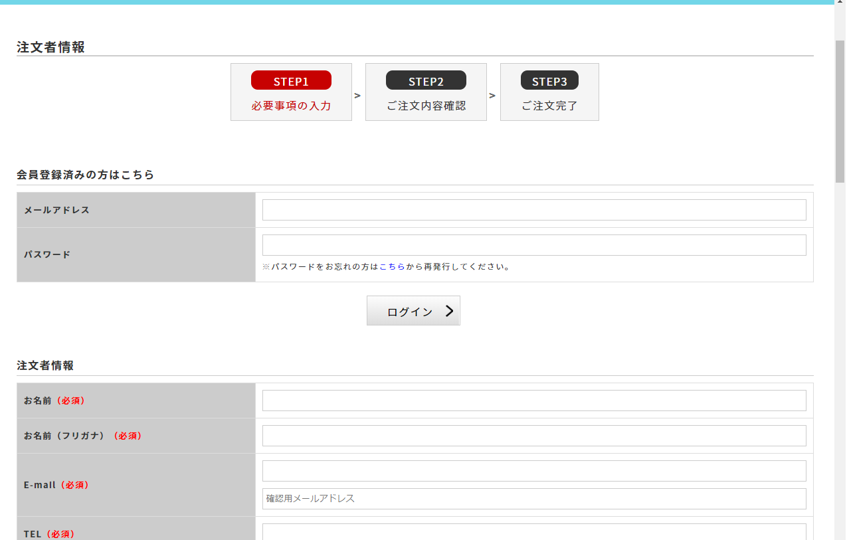Click the お名前（フリガナ）input field
Viewport: 847px width, 540px height.
(533, 435)
